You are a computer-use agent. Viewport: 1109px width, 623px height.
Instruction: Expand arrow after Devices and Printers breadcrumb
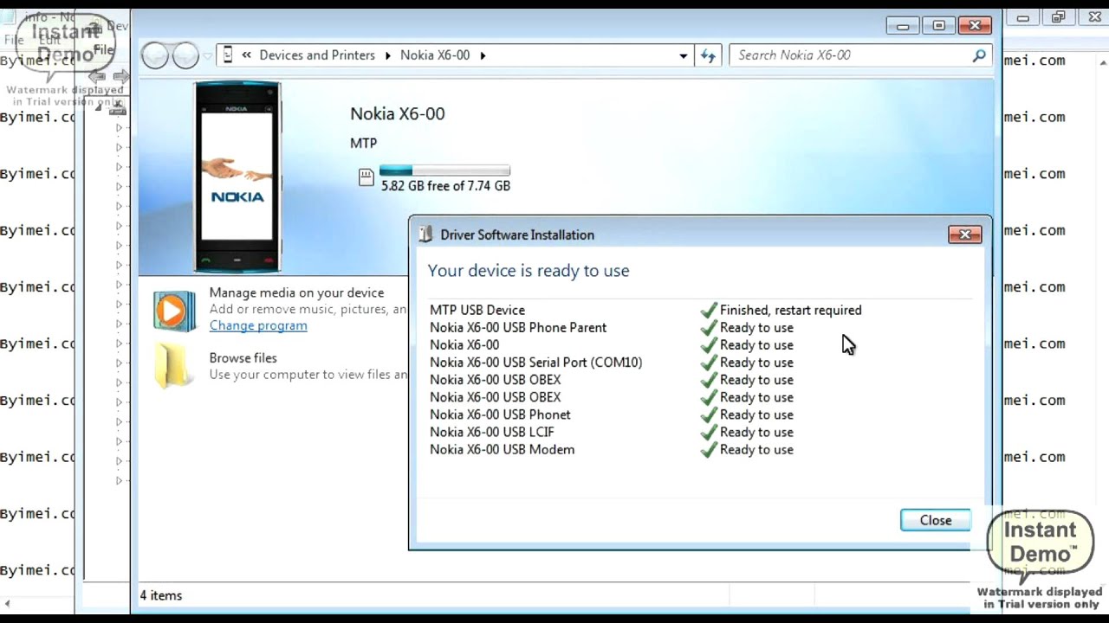[x=387, y=55]
